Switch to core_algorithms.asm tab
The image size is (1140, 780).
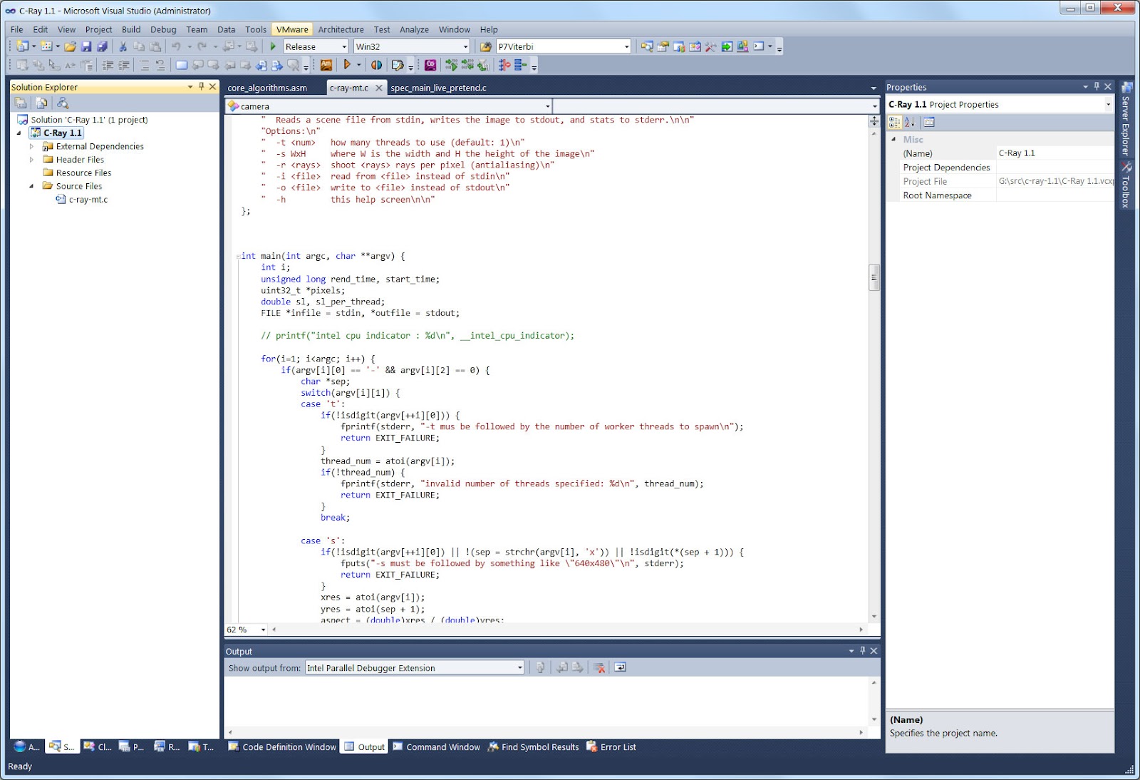tap(267, 88)
